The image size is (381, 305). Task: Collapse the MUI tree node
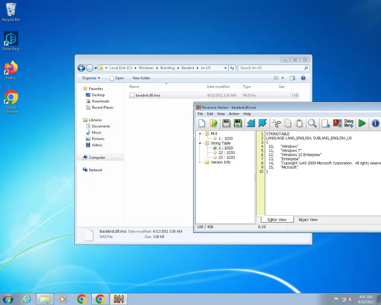point(200,134)
